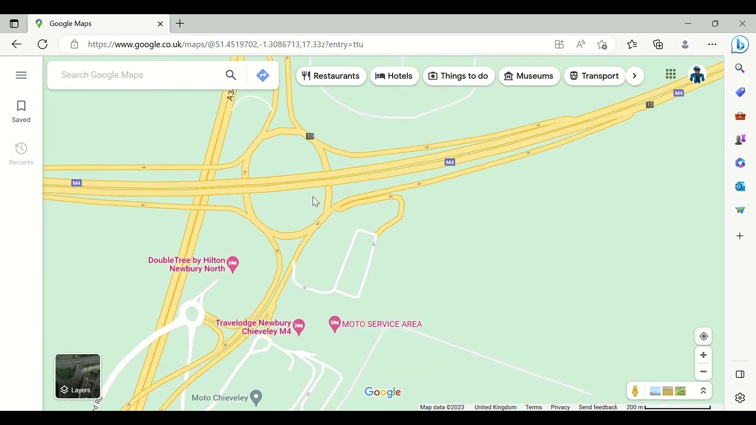Select the Transport category chip
The width and height of the screenshot is (756, 425).
point(594,76)
